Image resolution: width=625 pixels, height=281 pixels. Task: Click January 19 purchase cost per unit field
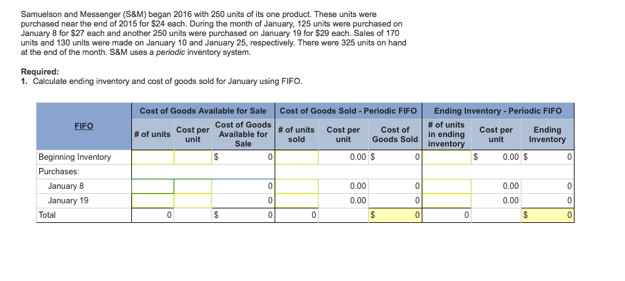192,201
